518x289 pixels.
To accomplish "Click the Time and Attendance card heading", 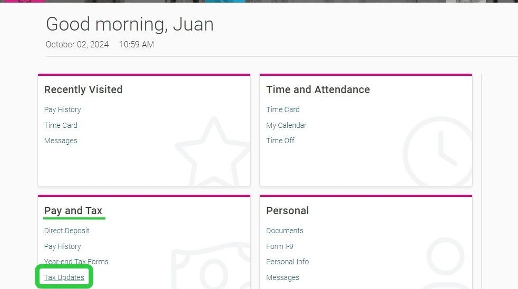I will 318,89.
